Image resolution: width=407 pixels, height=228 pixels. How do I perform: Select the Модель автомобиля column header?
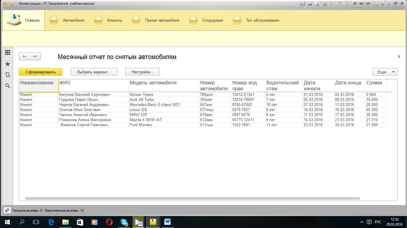tap(164, 86)
